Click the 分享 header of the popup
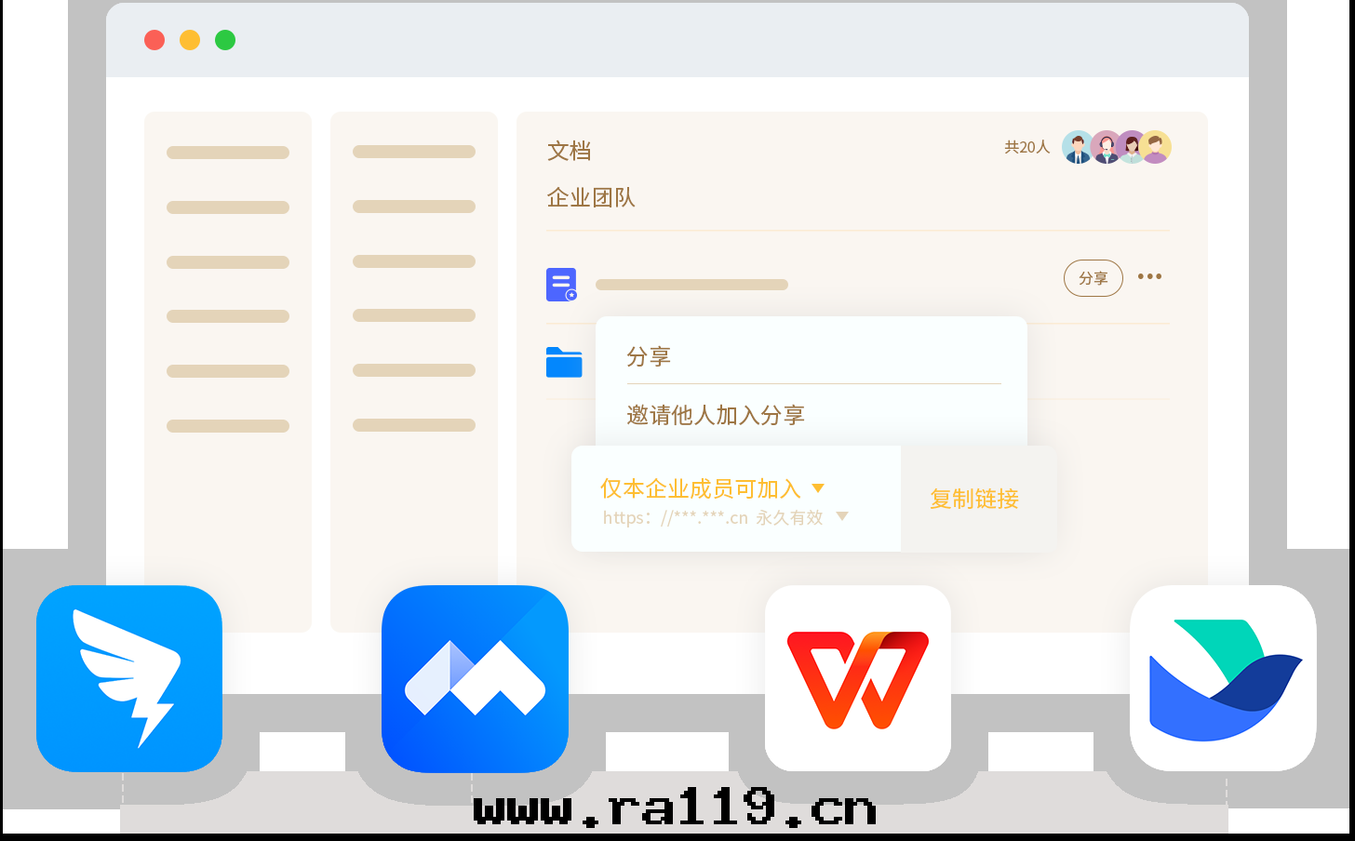 click(x=650, y=356)
